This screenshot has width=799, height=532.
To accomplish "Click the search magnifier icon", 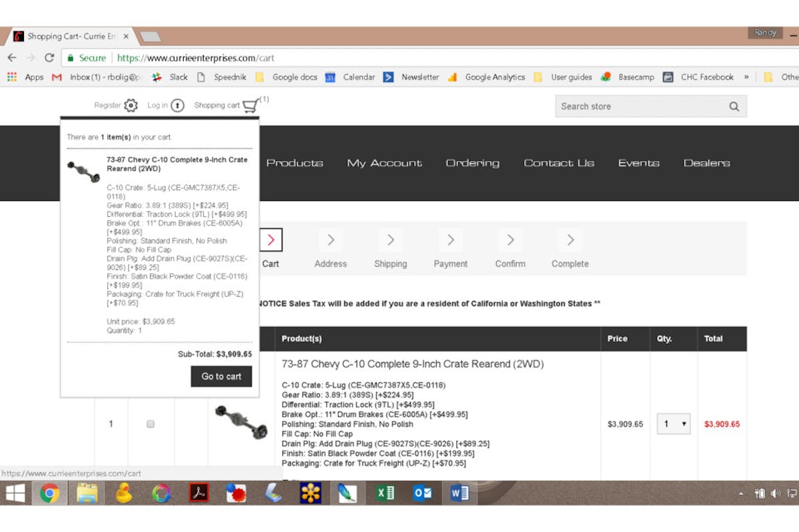I will [x=734, y=106].
